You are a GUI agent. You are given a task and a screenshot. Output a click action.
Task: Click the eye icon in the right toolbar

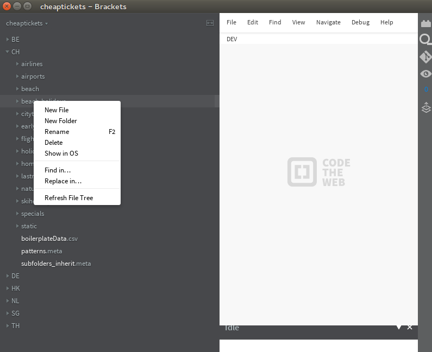tap(426, 74)
